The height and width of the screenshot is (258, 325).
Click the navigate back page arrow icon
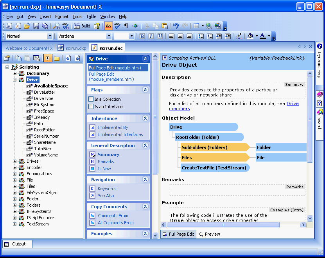point(68,58)
